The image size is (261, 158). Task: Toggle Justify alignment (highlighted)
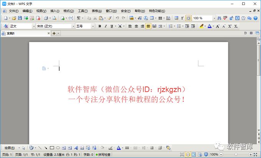click(x=148, y=26)
